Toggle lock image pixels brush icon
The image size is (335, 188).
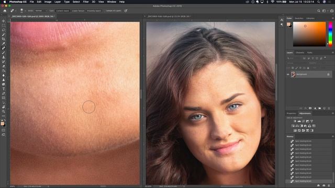[297, 68]
